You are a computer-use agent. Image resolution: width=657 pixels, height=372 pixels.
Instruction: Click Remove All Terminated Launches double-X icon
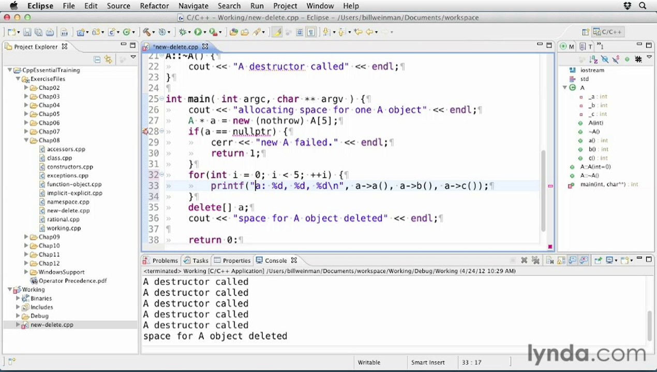(x=535, y=260)
